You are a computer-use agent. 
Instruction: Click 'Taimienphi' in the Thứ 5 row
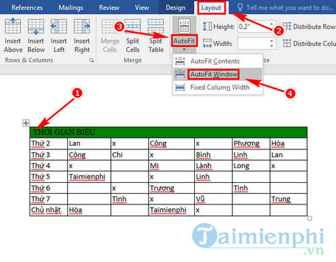coord(87,177)
